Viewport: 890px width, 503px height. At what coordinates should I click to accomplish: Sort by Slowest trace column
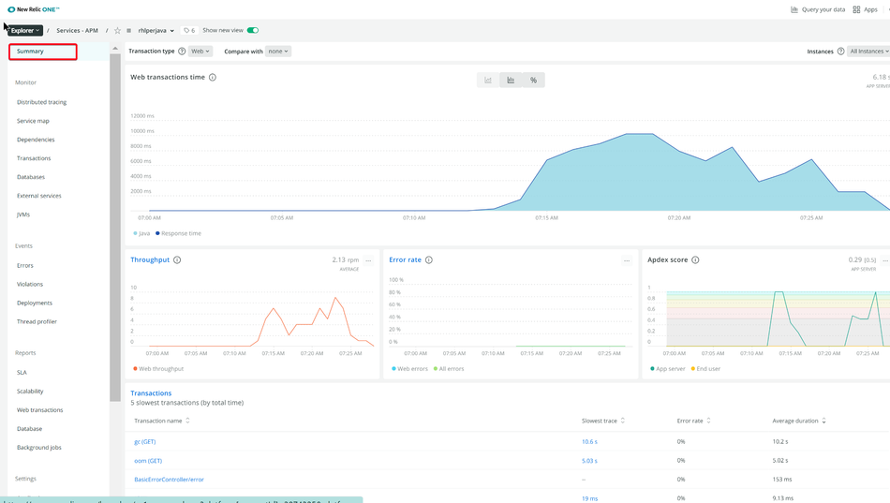[x=602, y=421]
